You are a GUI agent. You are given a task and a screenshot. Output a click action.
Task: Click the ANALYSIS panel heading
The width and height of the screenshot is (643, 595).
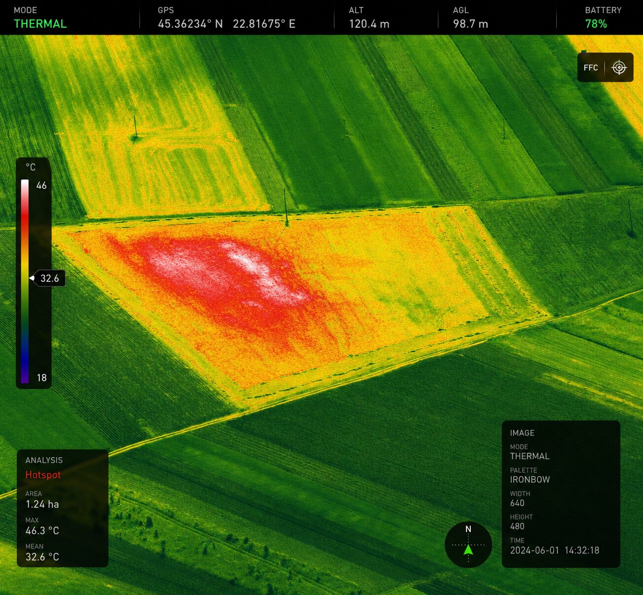coord(44,460)
